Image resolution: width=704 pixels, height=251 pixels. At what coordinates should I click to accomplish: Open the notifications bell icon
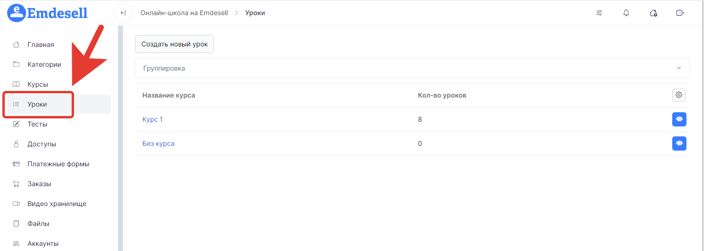(x=626, y=13)
